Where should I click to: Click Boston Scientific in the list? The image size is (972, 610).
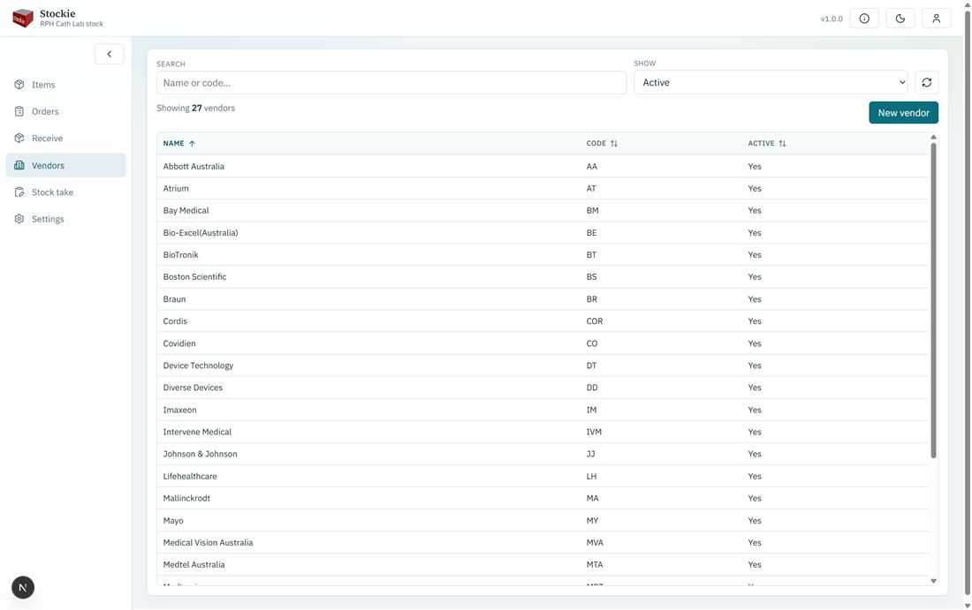(x=194, y=277)
